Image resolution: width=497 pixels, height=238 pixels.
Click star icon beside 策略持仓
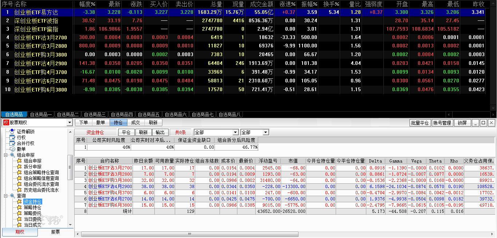(19, 207)
